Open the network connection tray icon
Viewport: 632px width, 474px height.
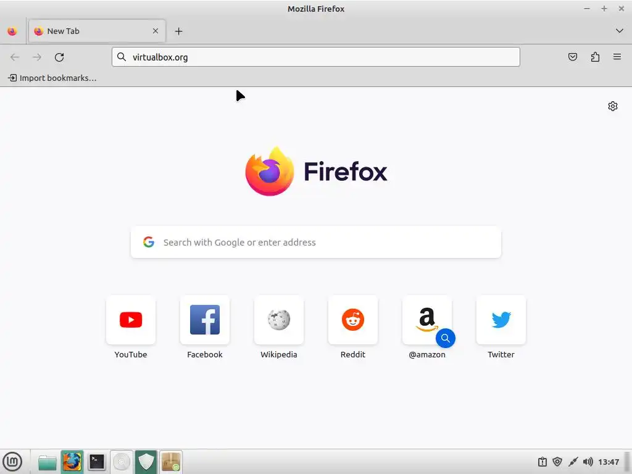pyautogui.click(x=573, y=462)
